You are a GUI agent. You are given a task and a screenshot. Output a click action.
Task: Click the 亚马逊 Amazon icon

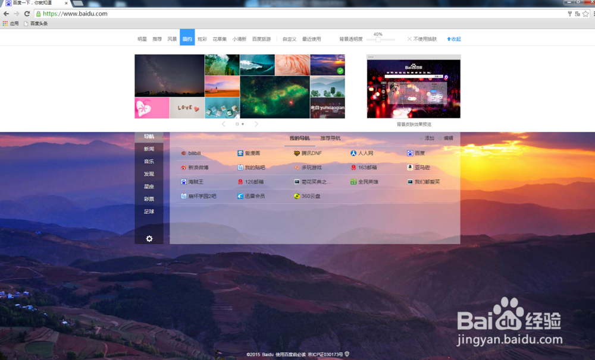[410, 167]
